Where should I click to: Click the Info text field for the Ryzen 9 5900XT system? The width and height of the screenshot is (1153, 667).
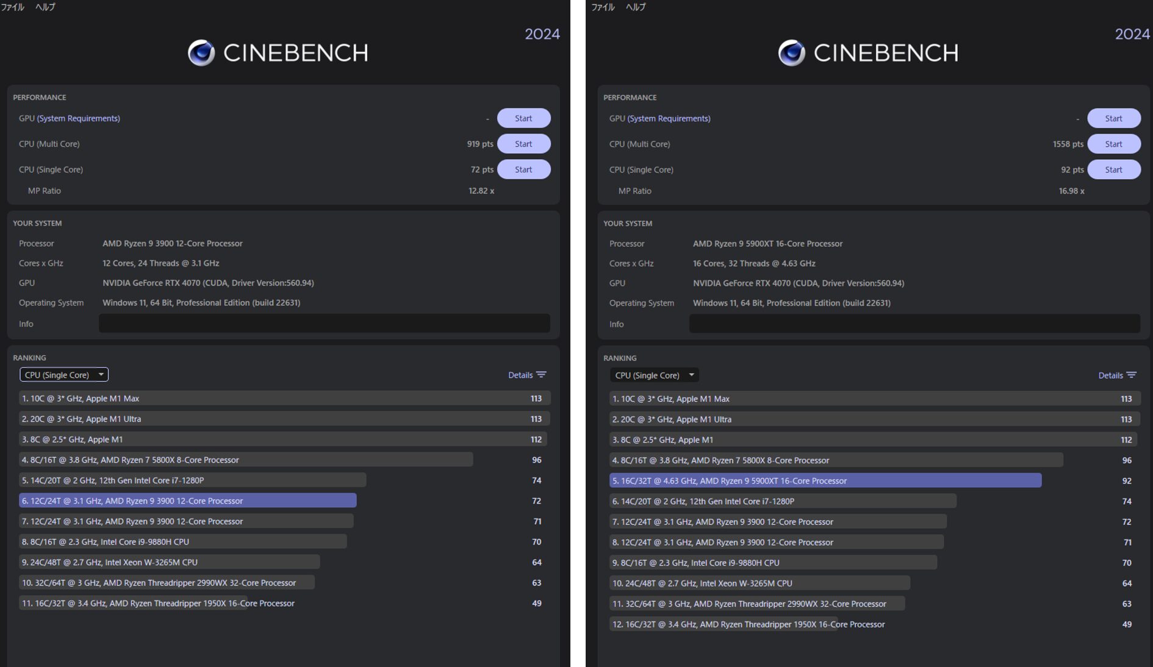pyautogui.click(x=915, y=324)
